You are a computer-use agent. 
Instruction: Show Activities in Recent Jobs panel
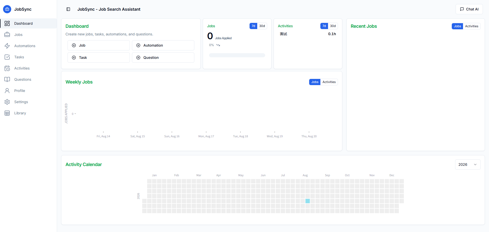coord(472,26)
